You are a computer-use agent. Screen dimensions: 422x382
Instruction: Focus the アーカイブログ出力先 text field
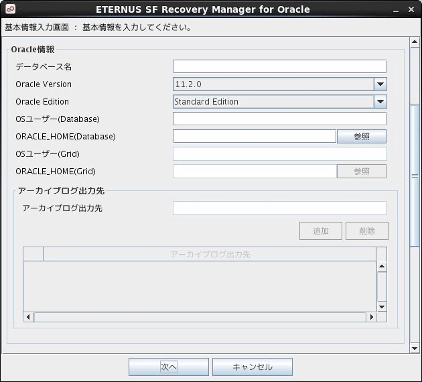[279, 208]
